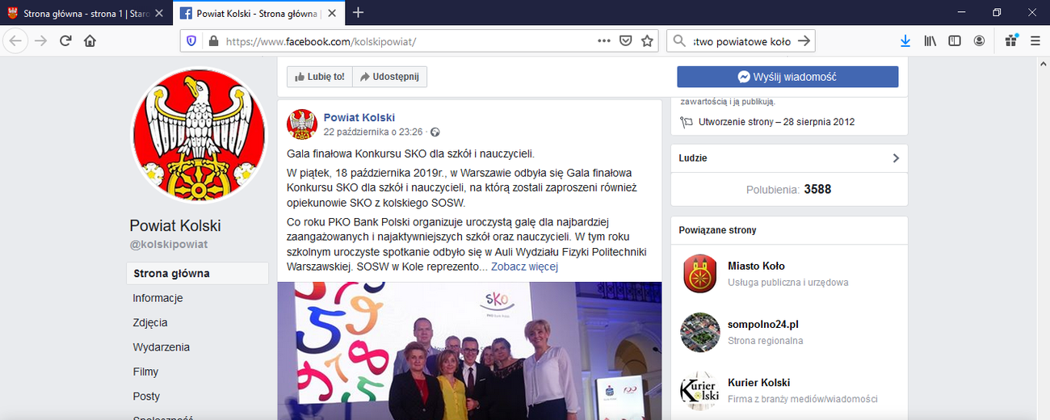Click the flag icon by page creation date
Viewport: 1050px width, 420px height.
click(x=687, y=122)
